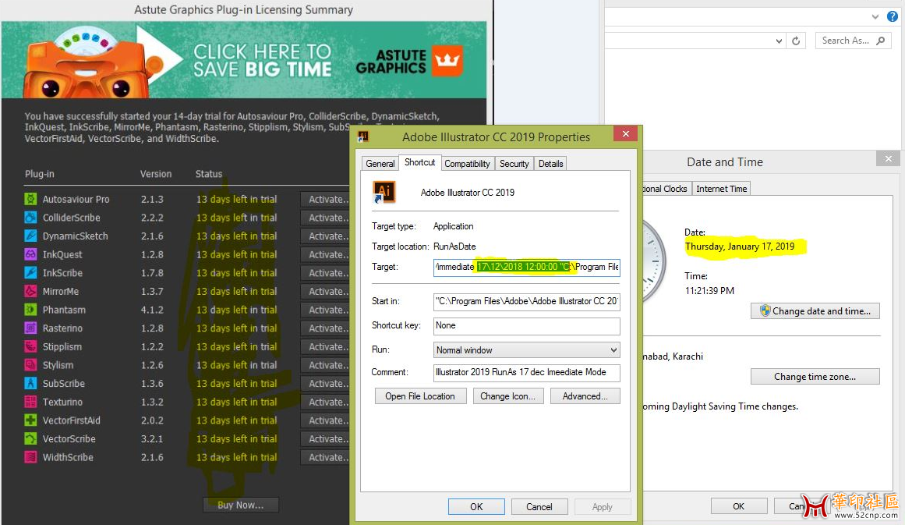
Task: Open the Internet Time tab
Action: 722,189
